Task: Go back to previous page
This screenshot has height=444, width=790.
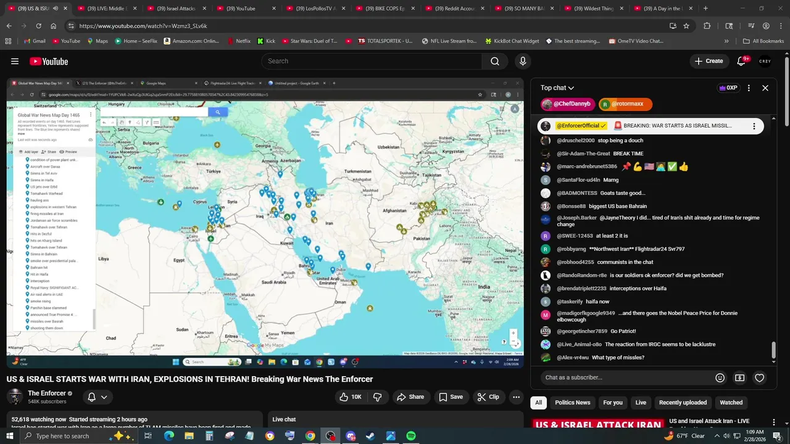Action: click(9, 26)
